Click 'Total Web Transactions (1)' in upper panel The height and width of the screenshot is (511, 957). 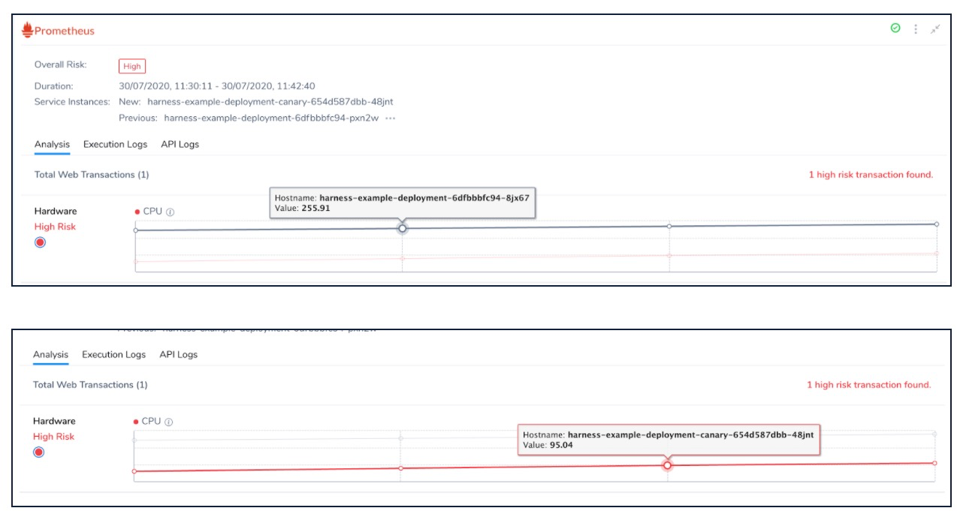click(x=92, y=175)
